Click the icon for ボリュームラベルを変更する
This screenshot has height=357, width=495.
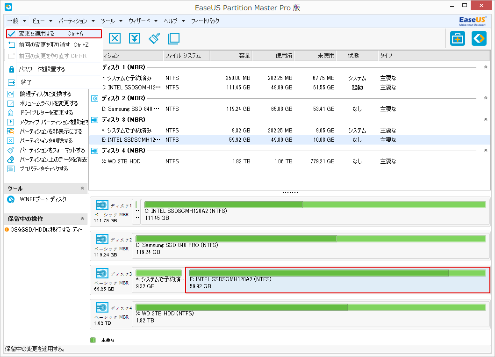(11, 103)
